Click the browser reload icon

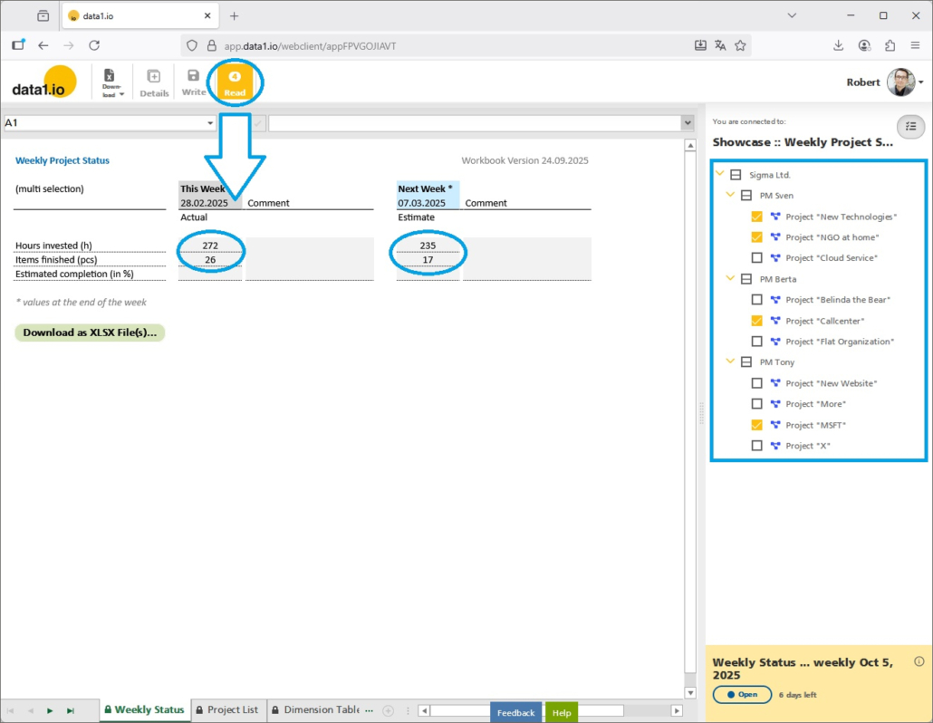click(94, 45)
